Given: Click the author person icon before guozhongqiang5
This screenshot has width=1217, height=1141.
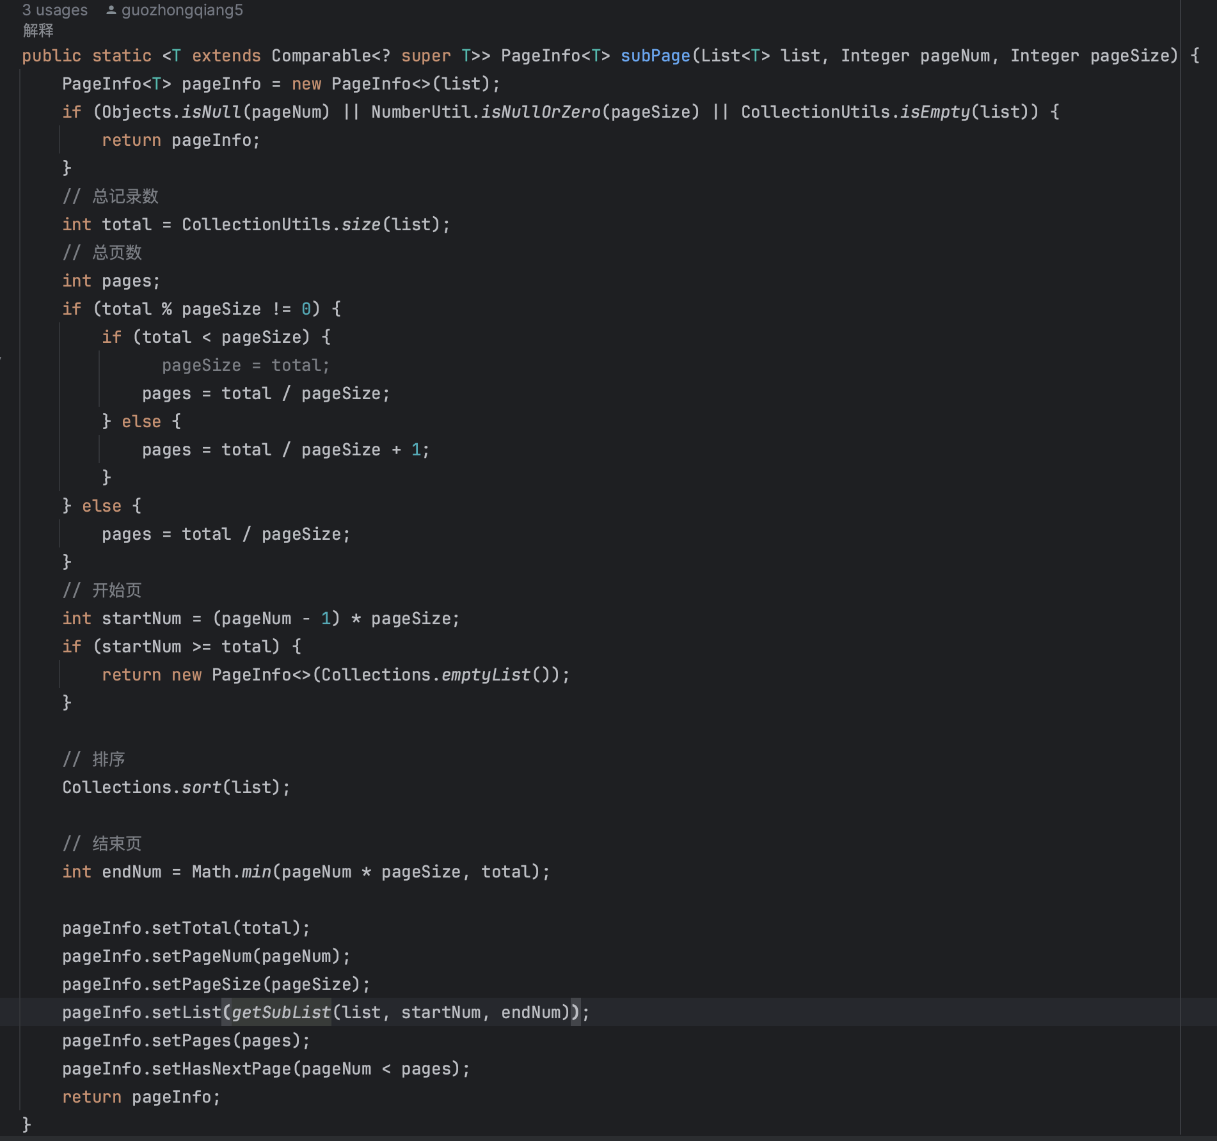Looking at the screenshot, I should [x=111, y=10].
